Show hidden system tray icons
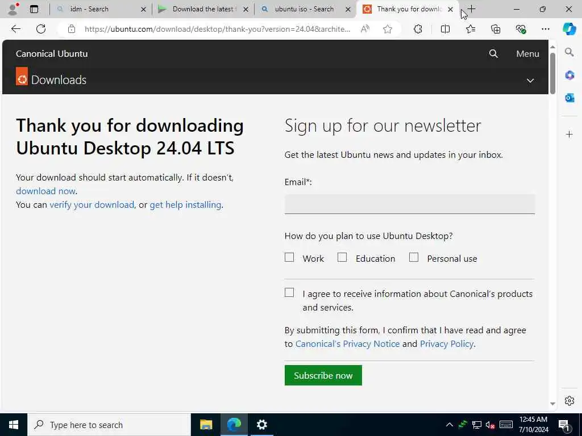This screenshot has height=436, width=582. pos(449,425)
